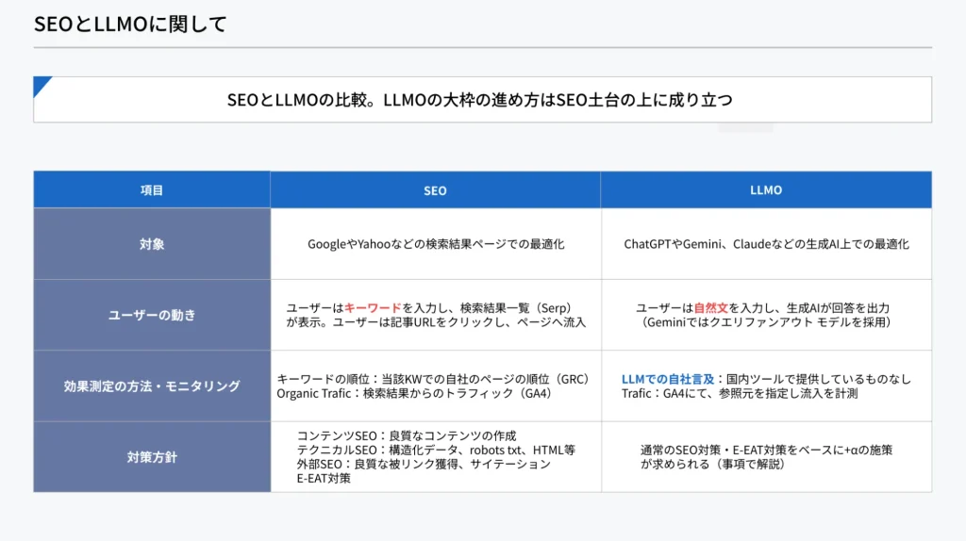The height and width of the screenshot is (541, 966).
Task: Click the "コンテンツSEO" line in SEO measures
Action: 407,435
